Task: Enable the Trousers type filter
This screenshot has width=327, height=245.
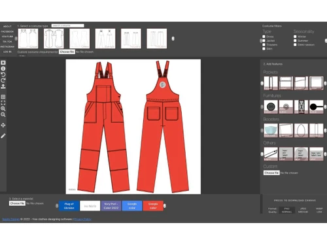Action: click(264, 44)
